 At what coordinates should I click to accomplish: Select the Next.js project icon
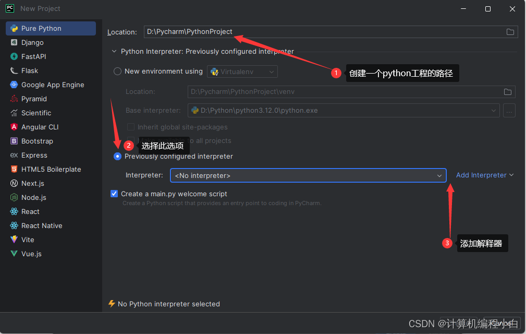(x=14, y=183)
